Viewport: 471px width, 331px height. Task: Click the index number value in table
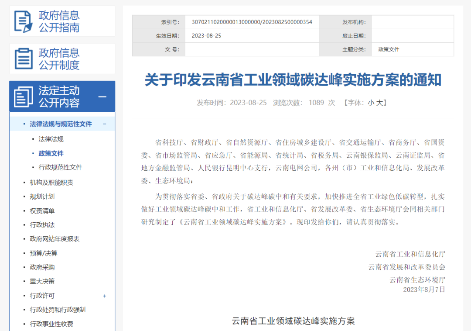(252, 22)
